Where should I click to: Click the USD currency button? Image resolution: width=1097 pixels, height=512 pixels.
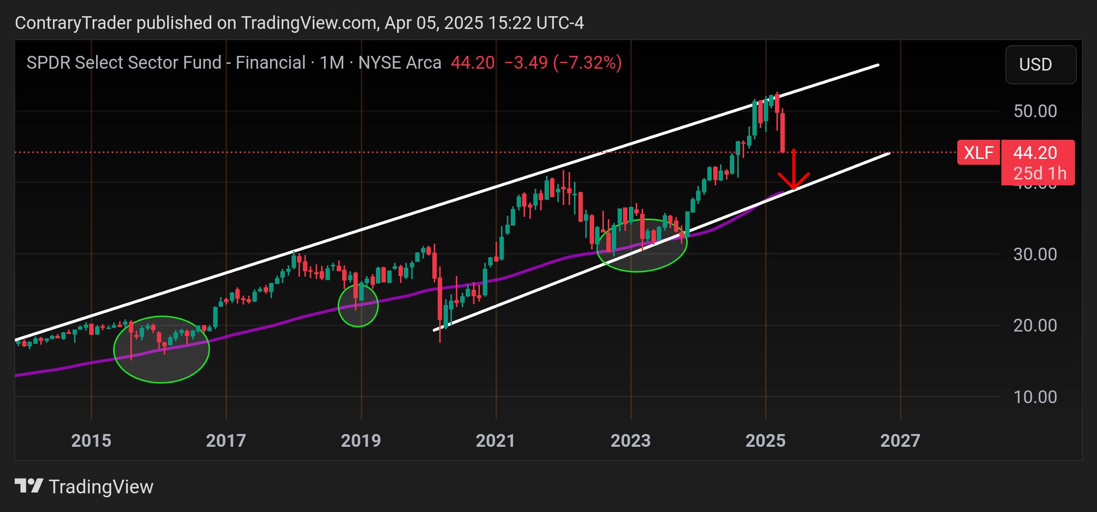pos(1041,65)
